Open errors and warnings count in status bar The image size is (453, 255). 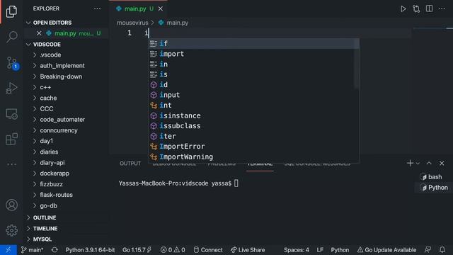pos(173,250)
